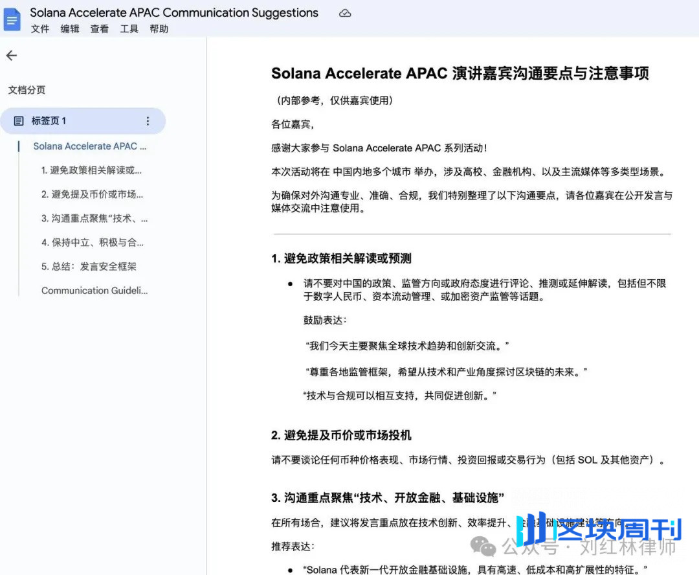Open the 编辑 menu

pyautogui.click(x=70, y=28)
